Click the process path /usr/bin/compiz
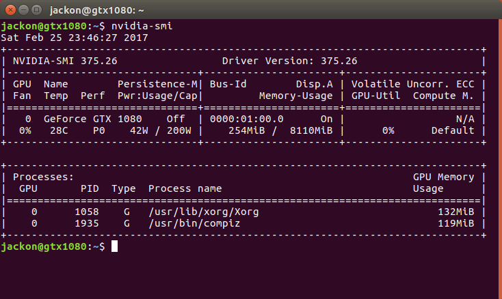The width and height of the screenshot is (502, 299). [x=194, y=224]
